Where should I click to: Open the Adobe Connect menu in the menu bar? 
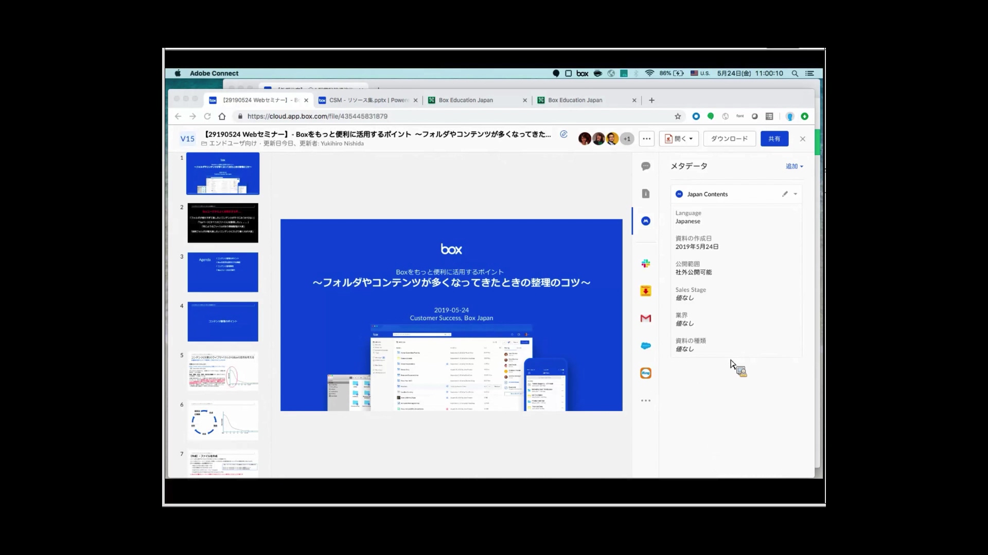(214, 73)
